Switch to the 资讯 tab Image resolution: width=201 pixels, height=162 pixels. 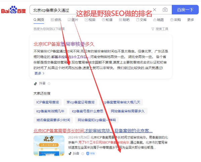(x=56, y=20)
